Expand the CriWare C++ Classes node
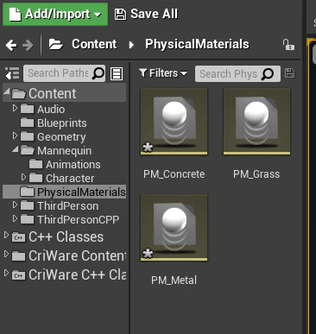The image size is (316, 334). point(6,273)
